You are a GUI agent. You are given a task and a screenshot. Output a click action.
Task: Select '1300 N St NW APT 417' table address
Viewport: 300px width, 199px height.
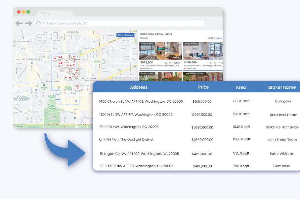pyautogui.click(x=136, y=115)
